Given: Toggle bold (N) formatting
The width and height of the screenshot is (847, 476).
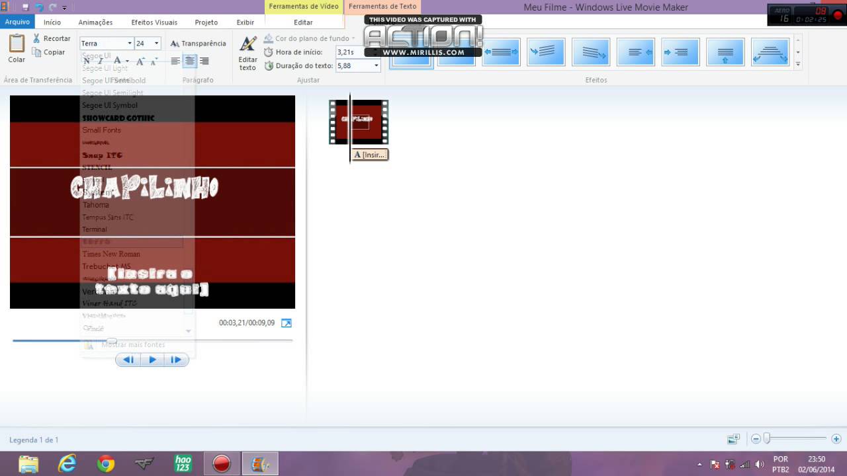Looking at the screenshot, I should pyautogui.click(x=86, y=61).
